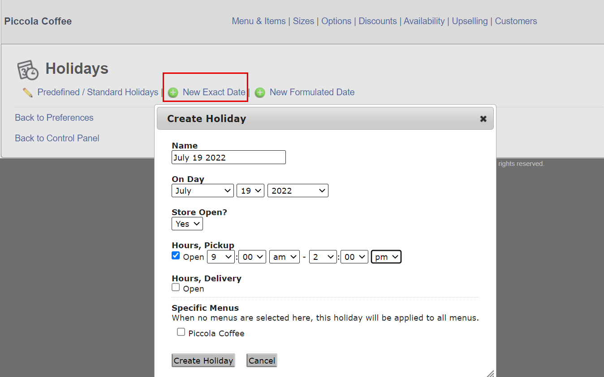604x377 pixels.
Task: Go to Sizes in navigation
Action: point(303,21)
